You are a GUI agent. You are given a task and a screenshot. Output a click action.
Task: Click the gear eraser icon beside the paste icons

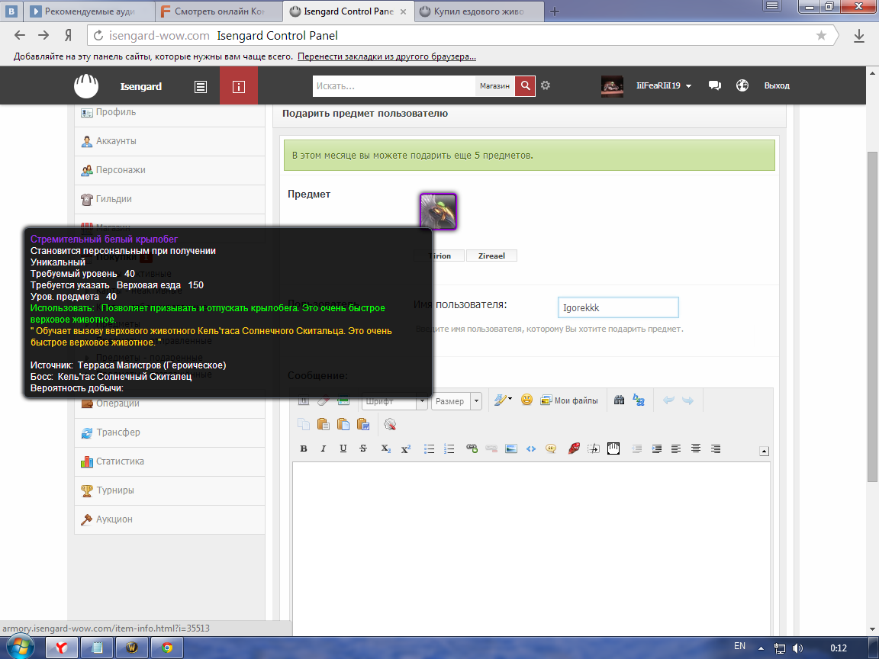pos(390,424)
